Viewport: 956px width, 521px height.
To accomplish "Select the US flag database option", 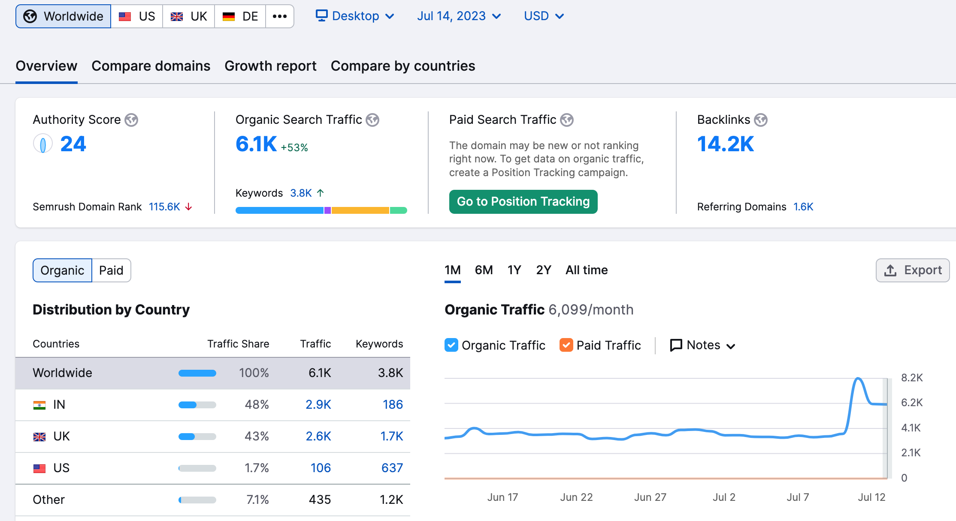I will [x=137, y=16].
